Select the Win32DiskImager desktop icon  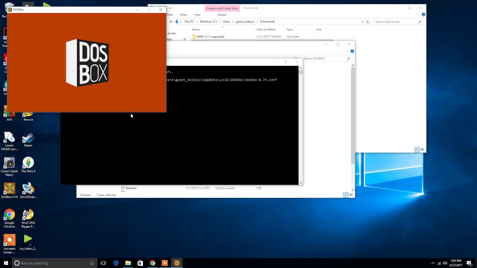[x=28, y=191]
